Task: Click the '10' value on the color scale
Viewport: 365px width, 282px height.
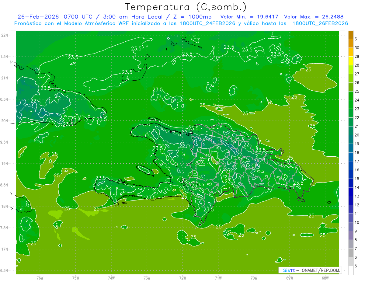Action: (x=357, y=222)
